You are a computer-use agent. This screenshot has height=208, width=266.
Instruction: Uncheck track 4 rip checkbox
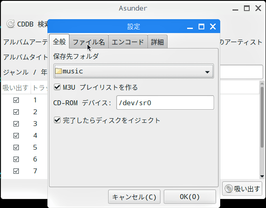tap(16, 136)
